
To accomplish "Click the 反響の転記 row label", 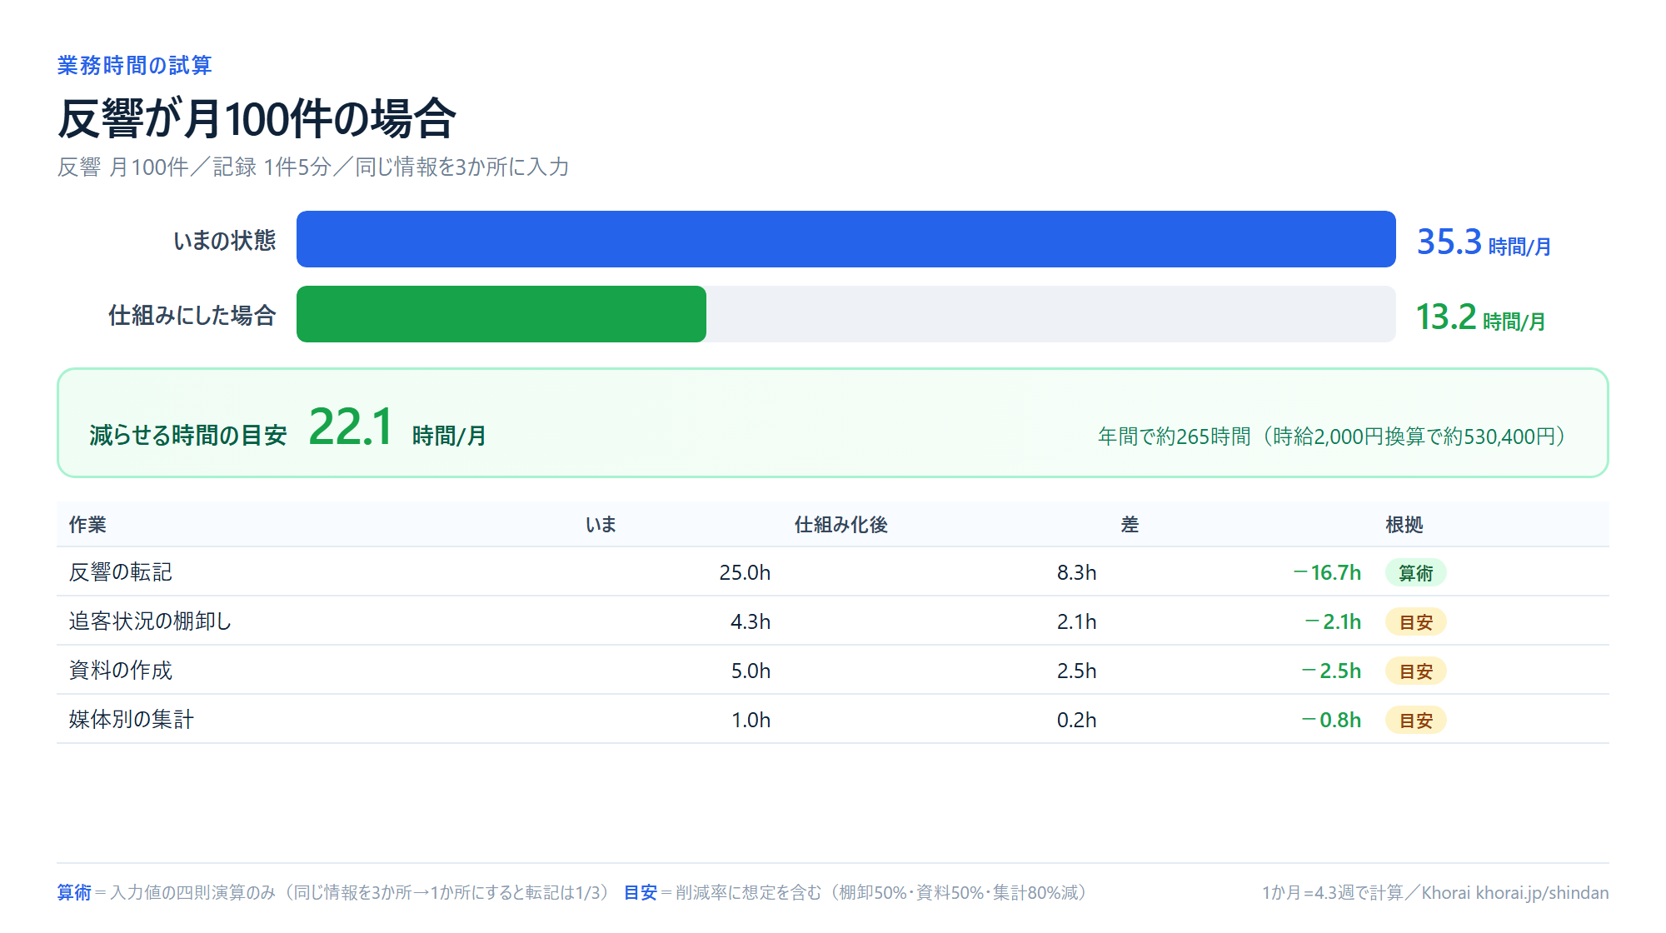I will pyautogui.click(x=120, y=571).
